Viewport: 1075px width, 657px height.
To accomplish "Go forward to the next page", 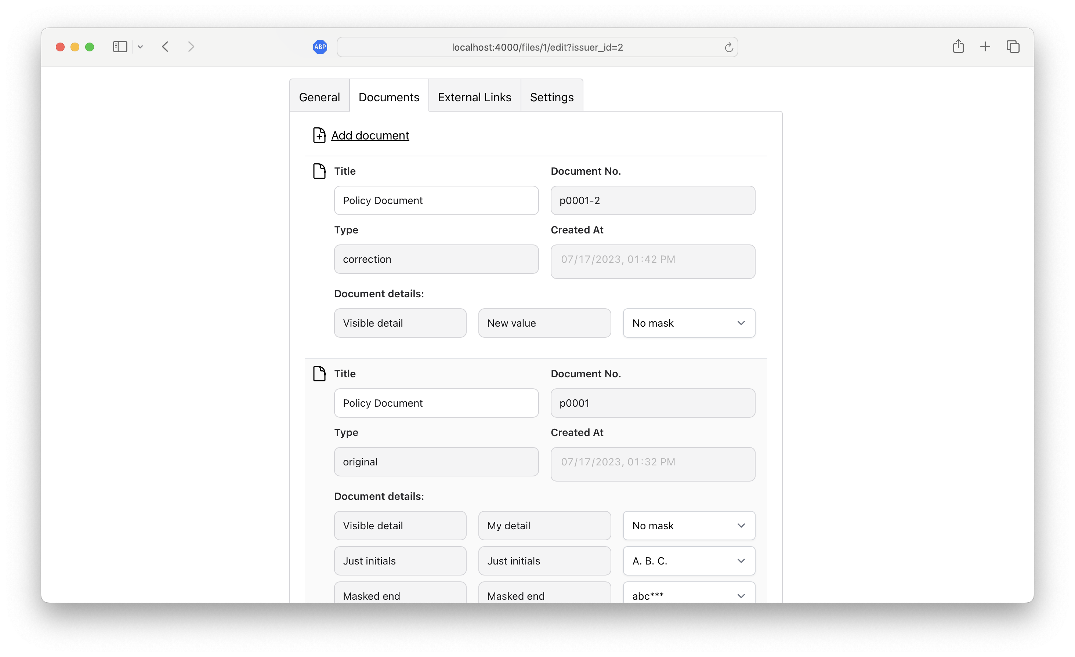I will (191, 47).
